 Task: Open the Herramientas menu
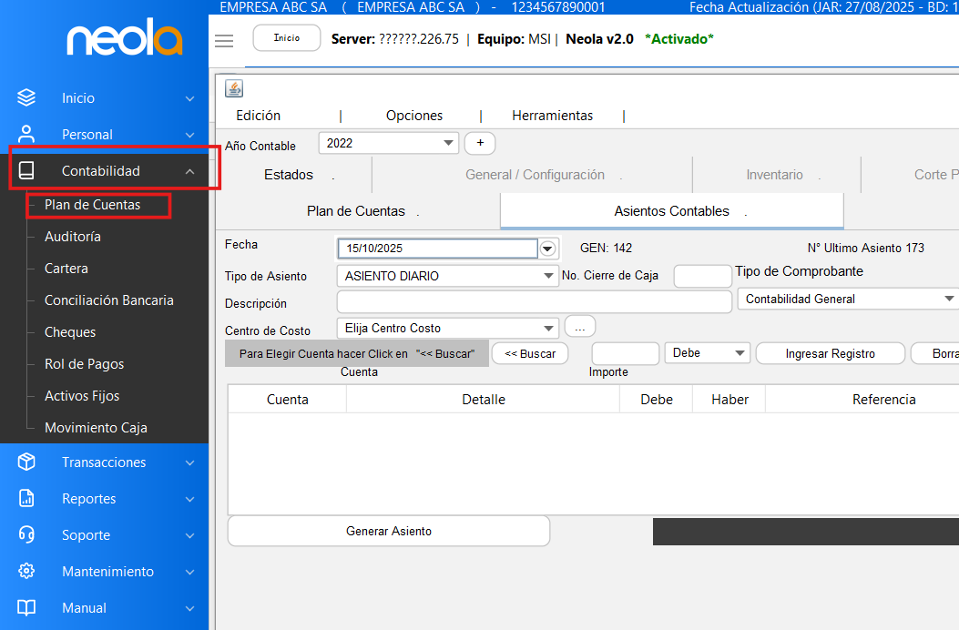552,116
